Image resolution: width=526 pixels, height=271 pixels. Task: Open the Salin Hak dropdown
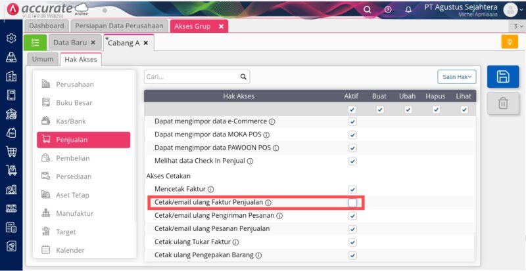(456, 77)
